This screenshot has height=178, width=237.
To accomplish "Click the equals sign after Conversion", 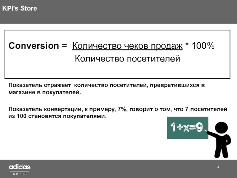I will coord(64,46).
